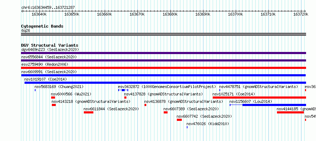
Task: Click the small blue marker under nsv476026
Action: point(187,127)
